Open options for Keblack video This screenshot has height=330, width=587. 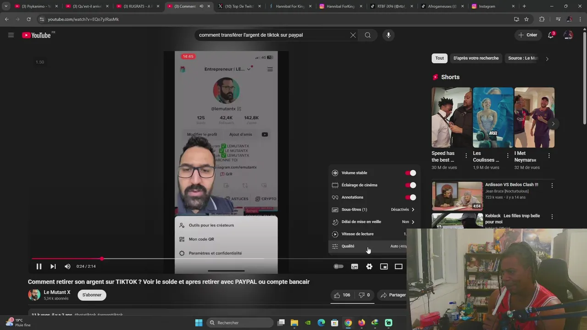tap(552, 216)
